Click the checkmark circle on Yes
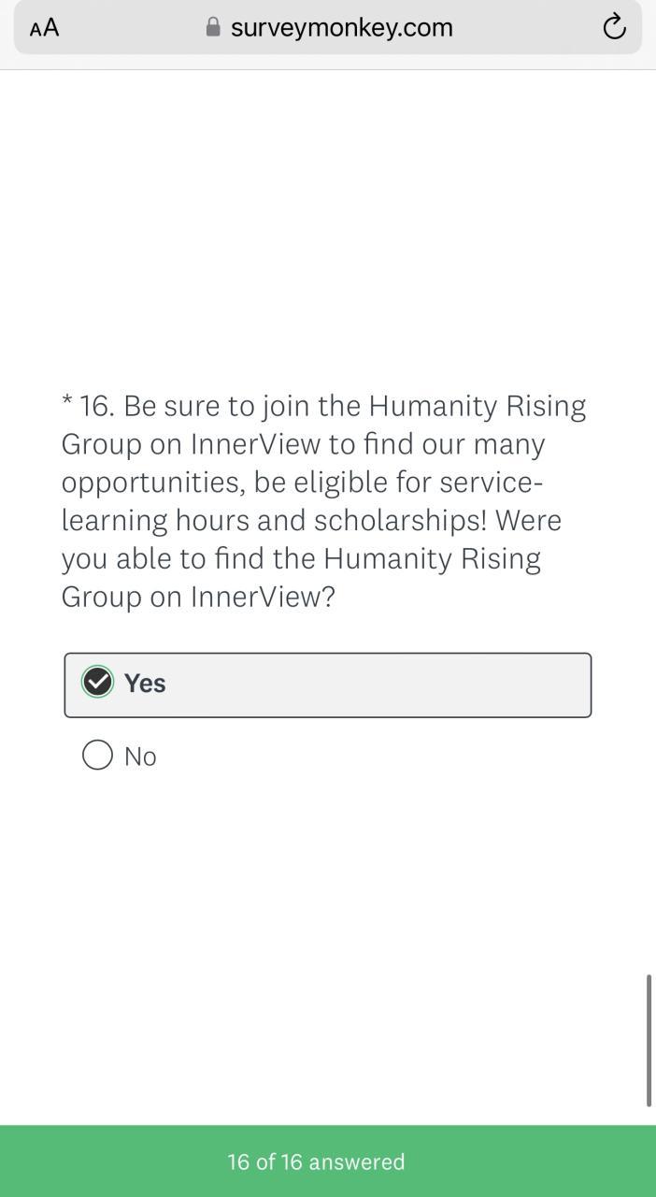This screenshot has width=656, height=1197. (x=97, y=683)
